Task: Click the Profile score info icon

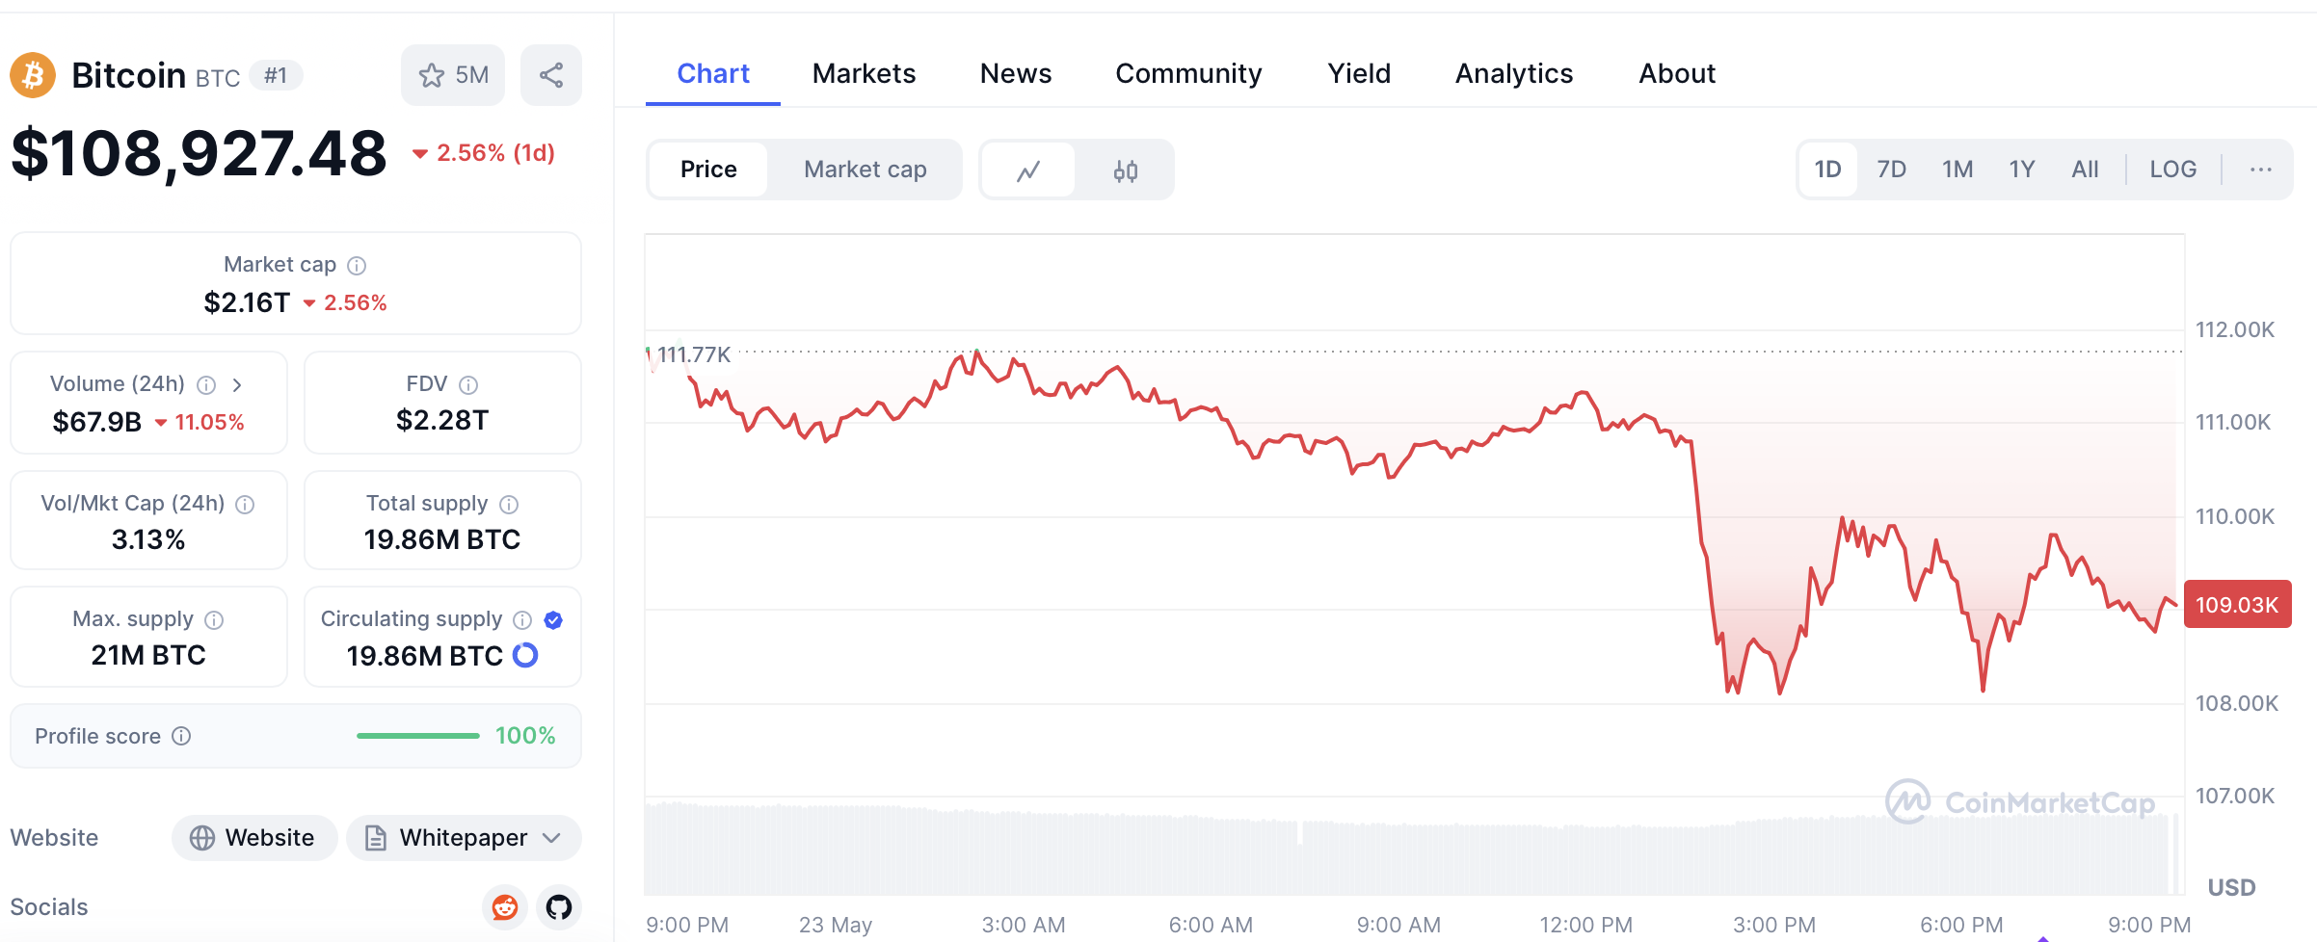Action: click(181, 736)
